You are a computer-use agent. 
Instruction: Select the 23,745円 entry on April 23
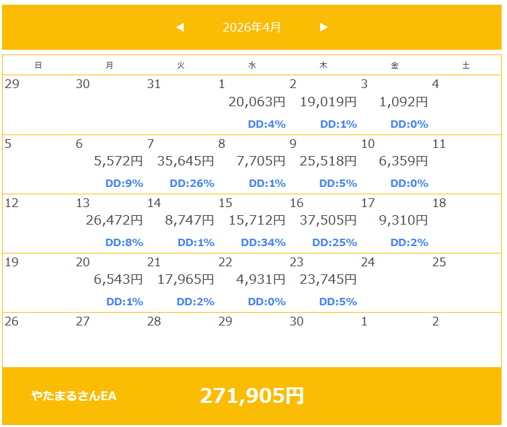pyautogui.click(x=328, y=280)
